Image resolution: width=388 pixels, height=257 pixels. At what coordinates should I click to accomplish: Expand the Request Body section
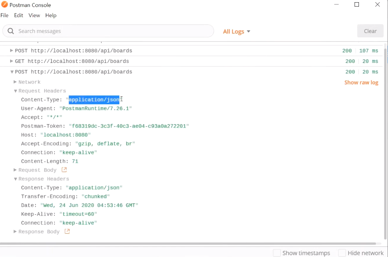(15, 170)
